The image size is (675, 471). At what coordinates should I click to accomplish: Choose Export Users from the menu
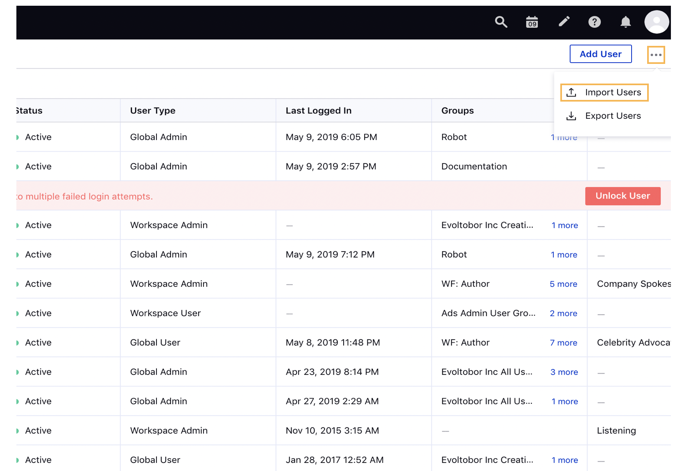(613, 116)
